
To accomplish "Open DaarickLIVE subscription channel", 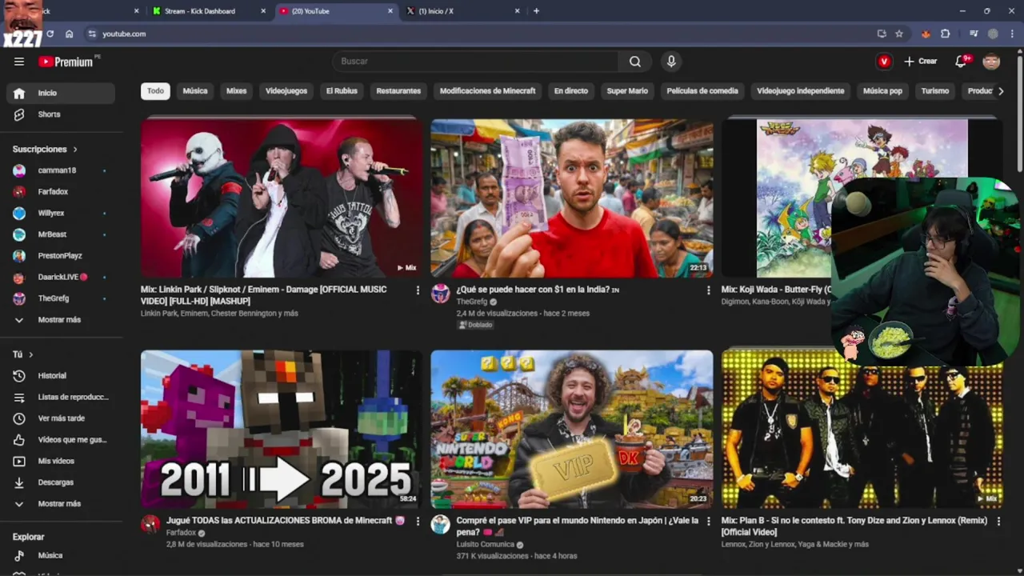I will click(61, 278).
